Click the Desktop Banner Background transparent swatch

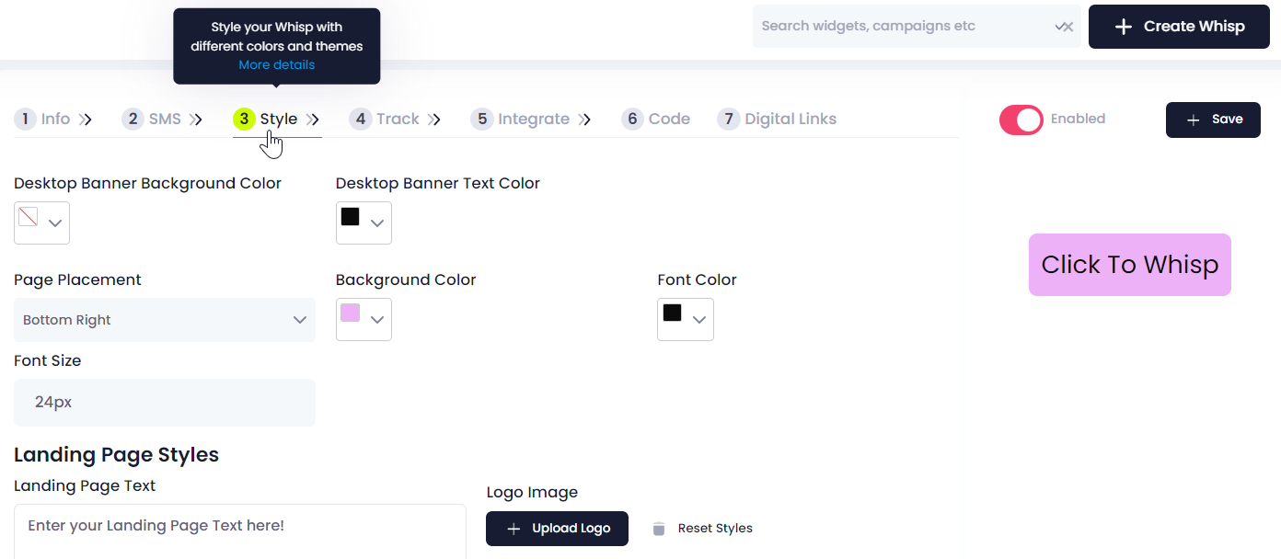coord(29,217)
